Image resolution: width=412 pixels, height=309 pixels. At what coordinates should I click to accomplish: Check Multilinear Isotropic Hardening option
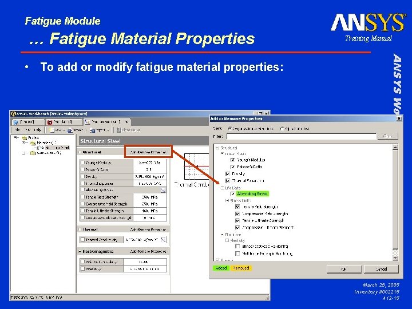click(237, 253)
